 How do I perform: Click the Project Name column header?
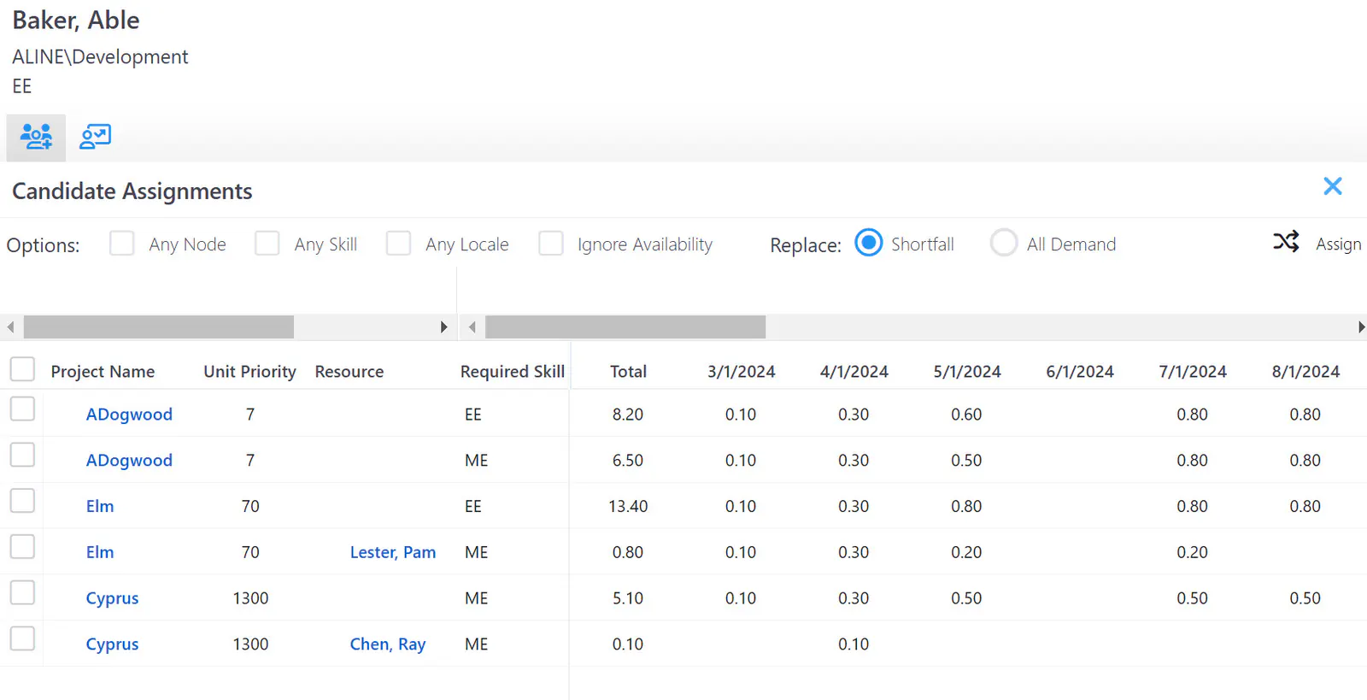[103, 372]
